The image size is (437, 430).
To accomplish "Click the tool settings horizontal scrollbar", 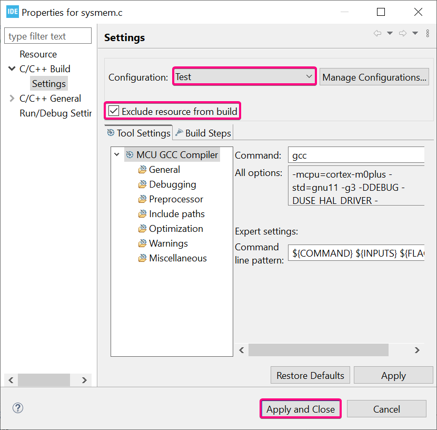I will (x=318, y=350).
